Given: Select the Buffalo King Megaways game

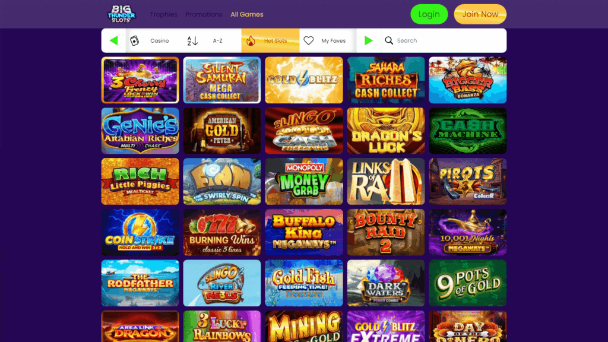Looking at the screenshot, I should [304, 232].
